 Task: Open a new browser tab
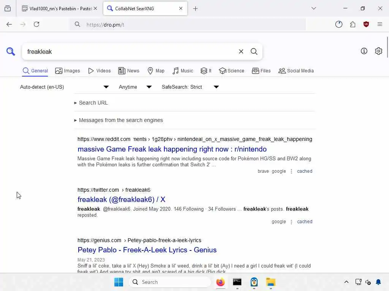coord(196,9)
